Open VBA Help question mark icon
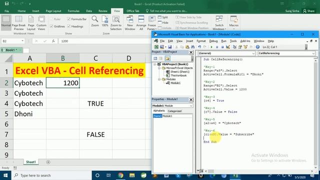Image resolution: width=320 pixels, height=180 pixels. 257,47
